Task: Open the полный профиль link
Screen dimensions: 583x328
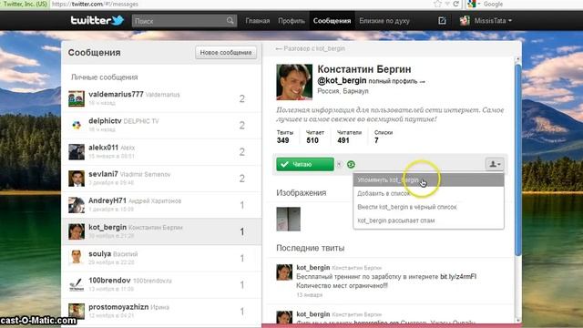Action: [x=396, y=81]
